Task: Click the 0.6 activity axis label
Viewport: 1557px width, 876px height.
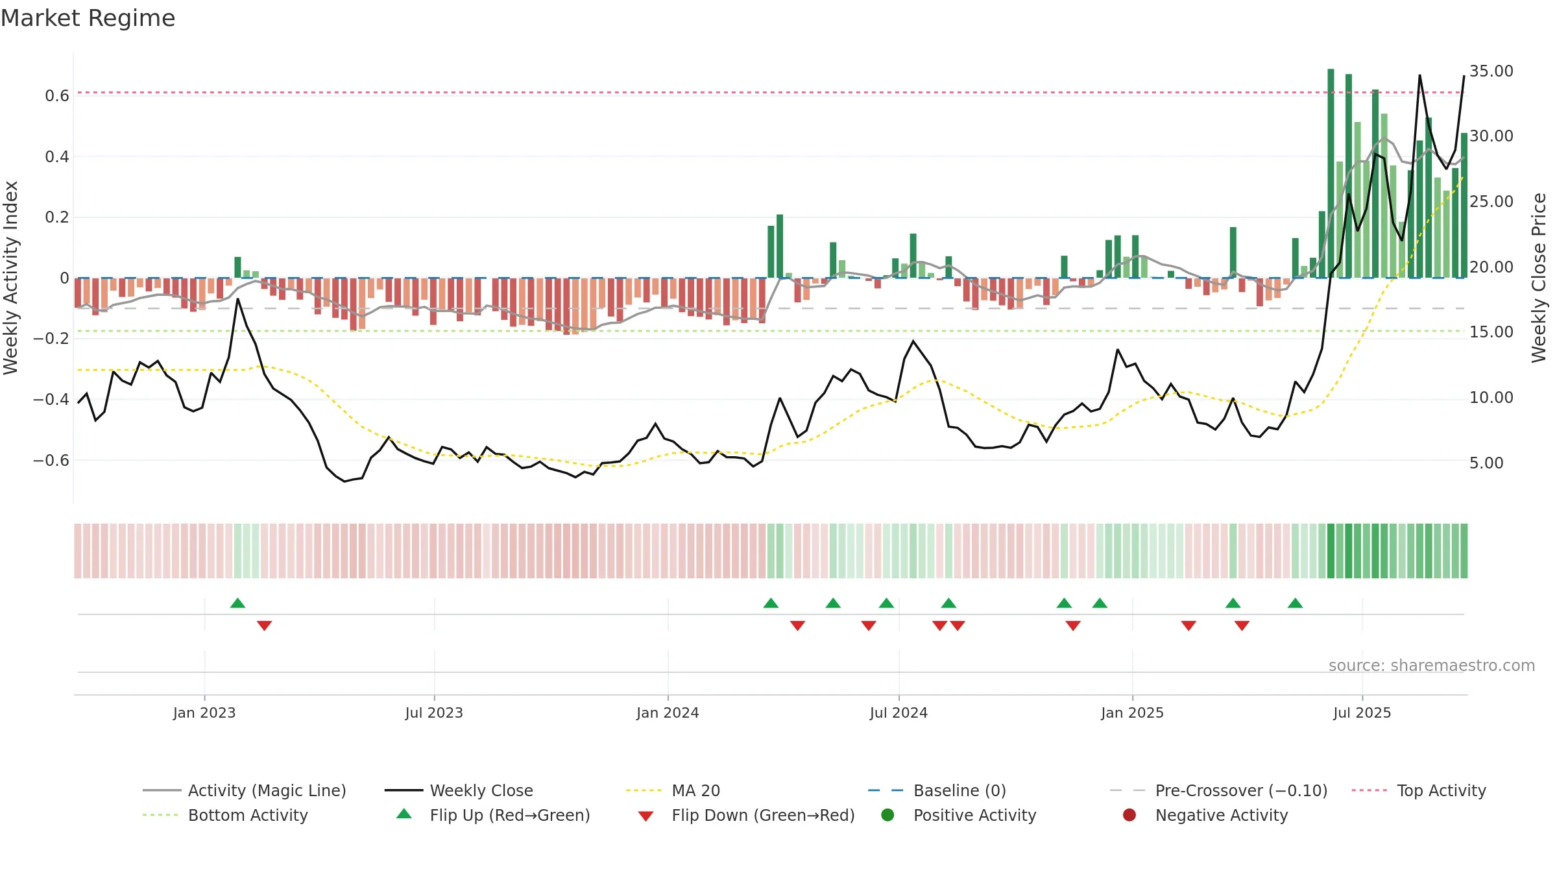Action: (x=57, y=96)
